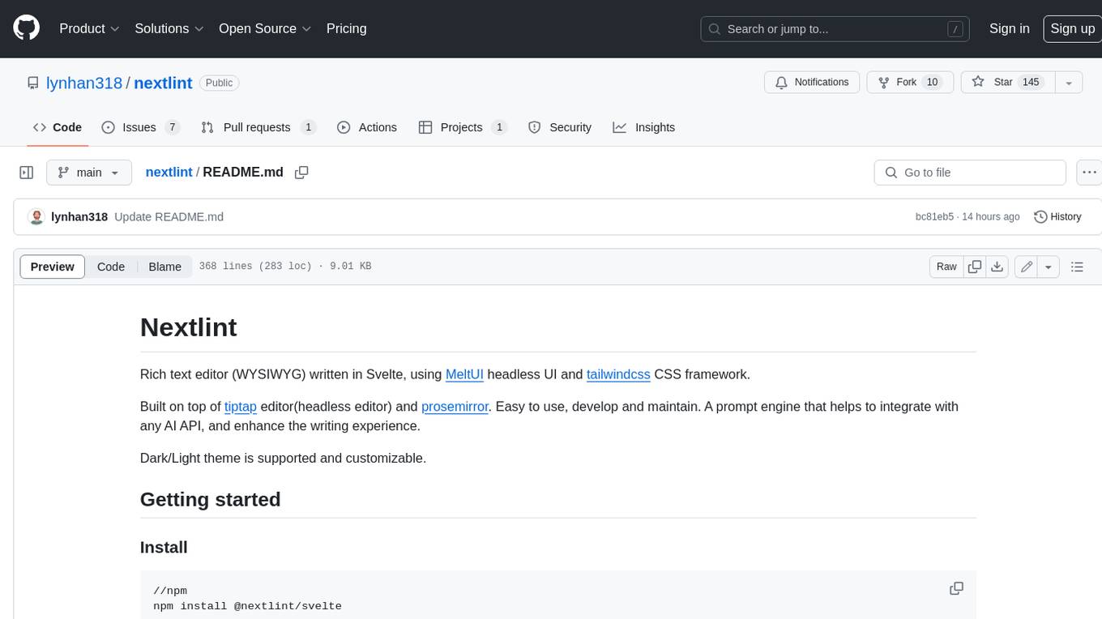Open commit bc81eb5
Viewport: 1102px width, 619px height.
[x=934, y=217]
